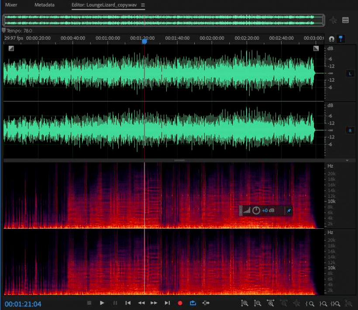Click the dimmed zoom out time icon
Screen dimensions: 358x310
(x=283, y=303)
